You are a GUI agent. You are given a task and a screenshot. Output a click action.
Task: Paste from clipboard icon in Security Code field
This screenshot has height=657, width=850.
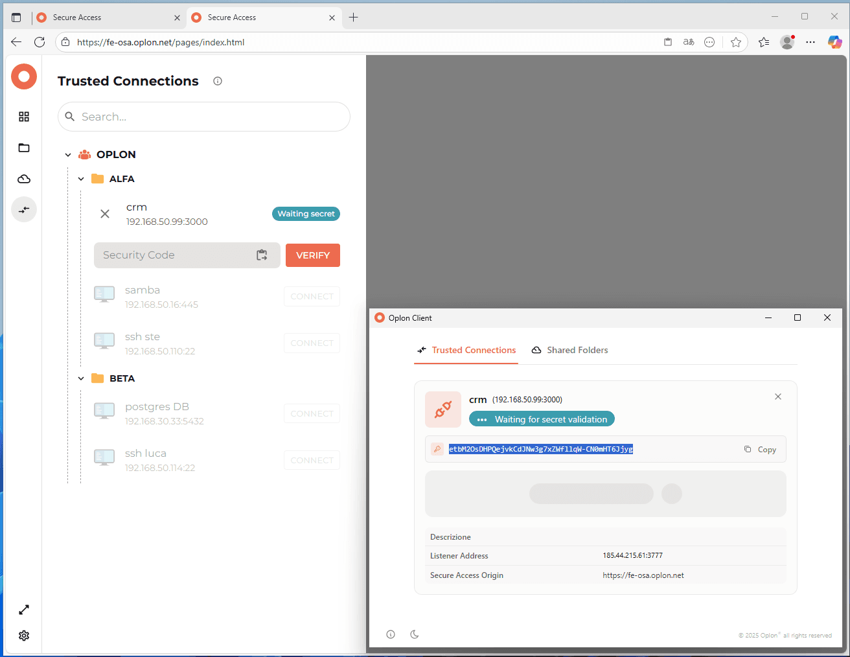point(262,255)
